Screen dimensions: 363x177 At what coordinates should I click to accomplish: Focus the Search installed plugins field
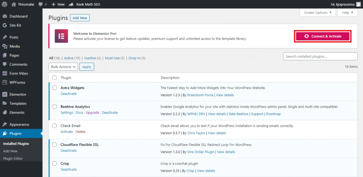(x=320, y=56)
